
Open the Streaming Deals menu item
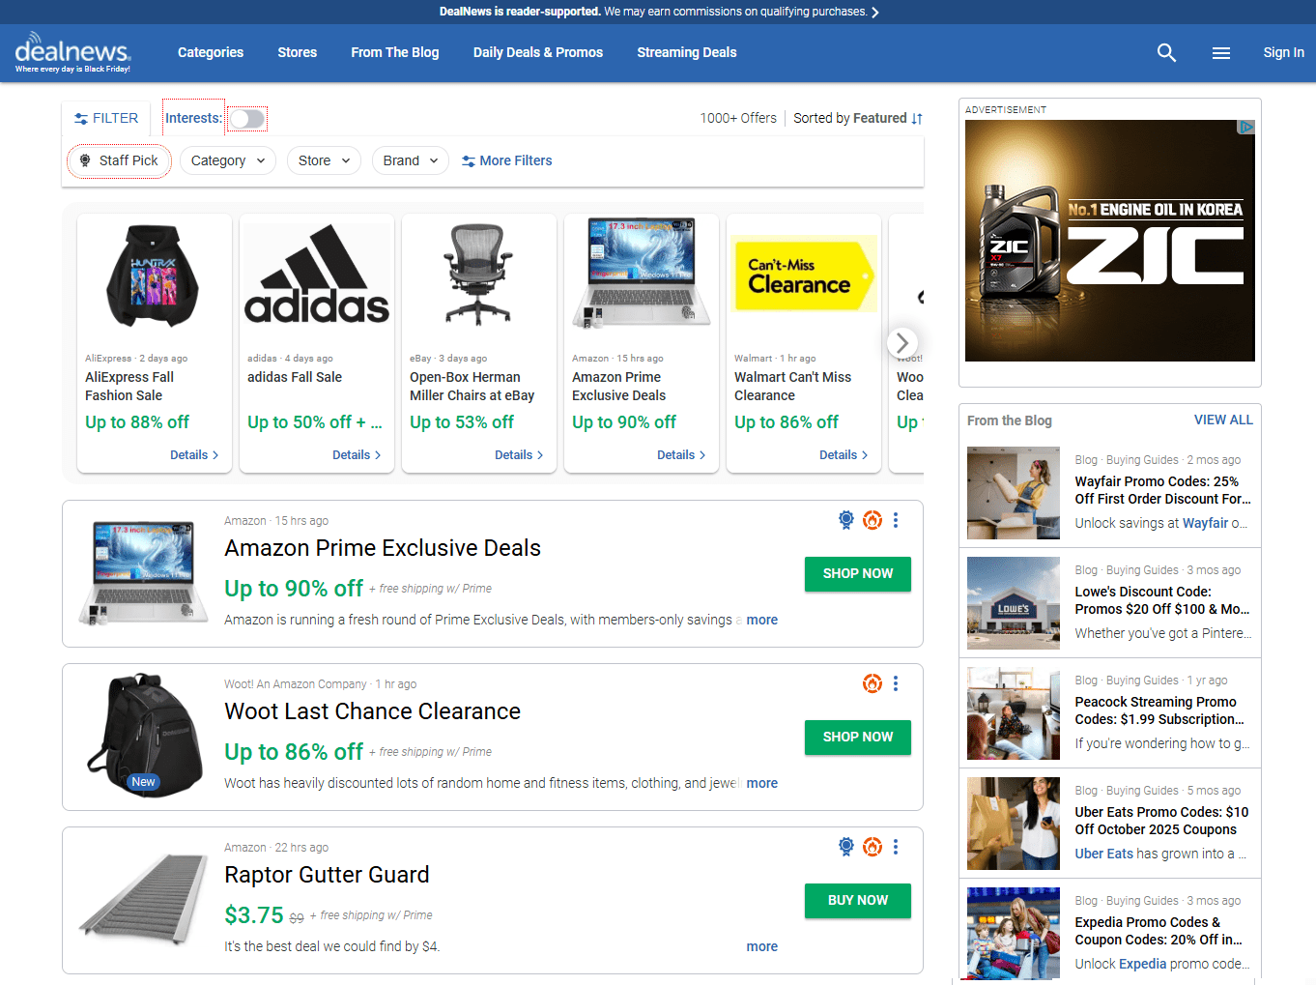tap(686, 52)
